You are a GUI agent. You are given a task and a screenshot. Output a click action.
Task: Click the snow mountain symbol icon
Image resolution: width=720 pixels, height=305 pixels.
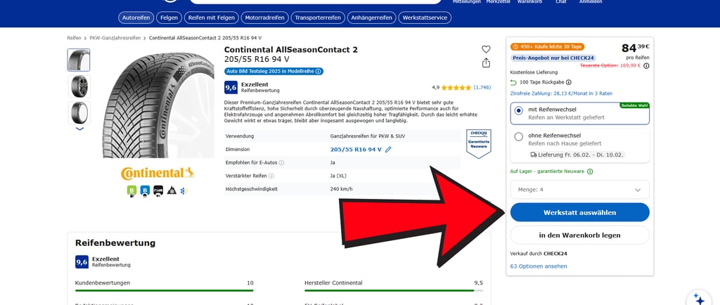point(172,190)
